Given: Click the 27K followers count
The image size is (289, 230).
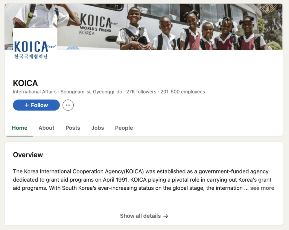Looking at the screenshot, I should (x=141, y=92).
